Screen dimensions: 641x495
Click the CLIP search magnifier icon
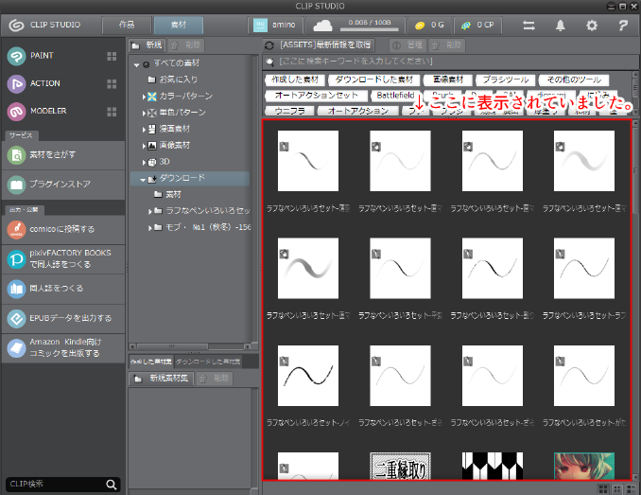coord(112,485)
